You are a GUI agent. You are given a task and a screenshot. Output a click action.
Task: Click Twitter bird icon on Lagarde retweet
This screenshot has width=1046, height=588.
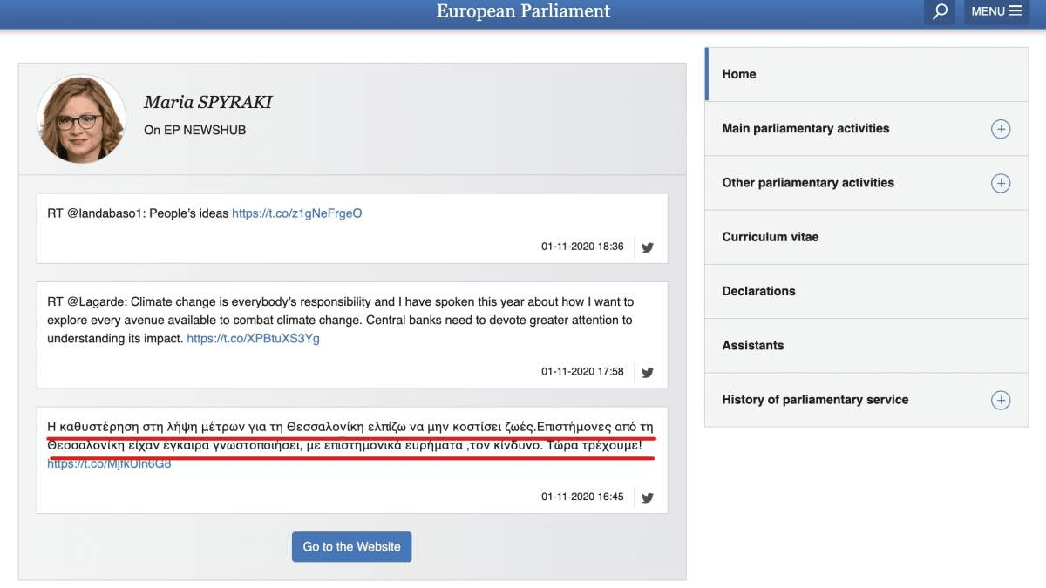tap(648, 372)
